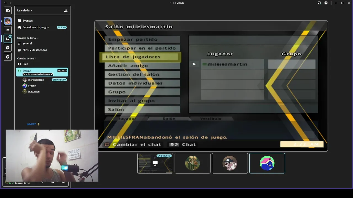Click martinpistone's avatar in voice list

[25, 80]
